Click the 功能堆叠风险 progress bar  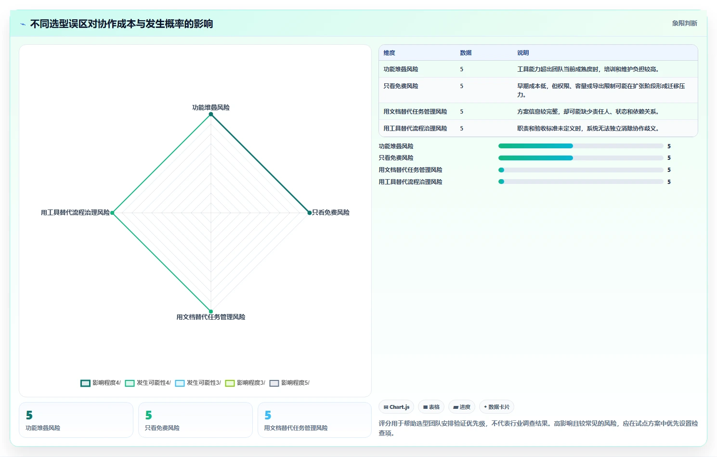coord(581,146)
